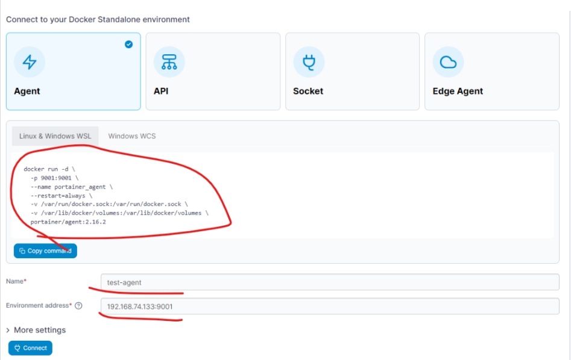
Task: Focus the Environment address input field
Action: click(330, 306)
